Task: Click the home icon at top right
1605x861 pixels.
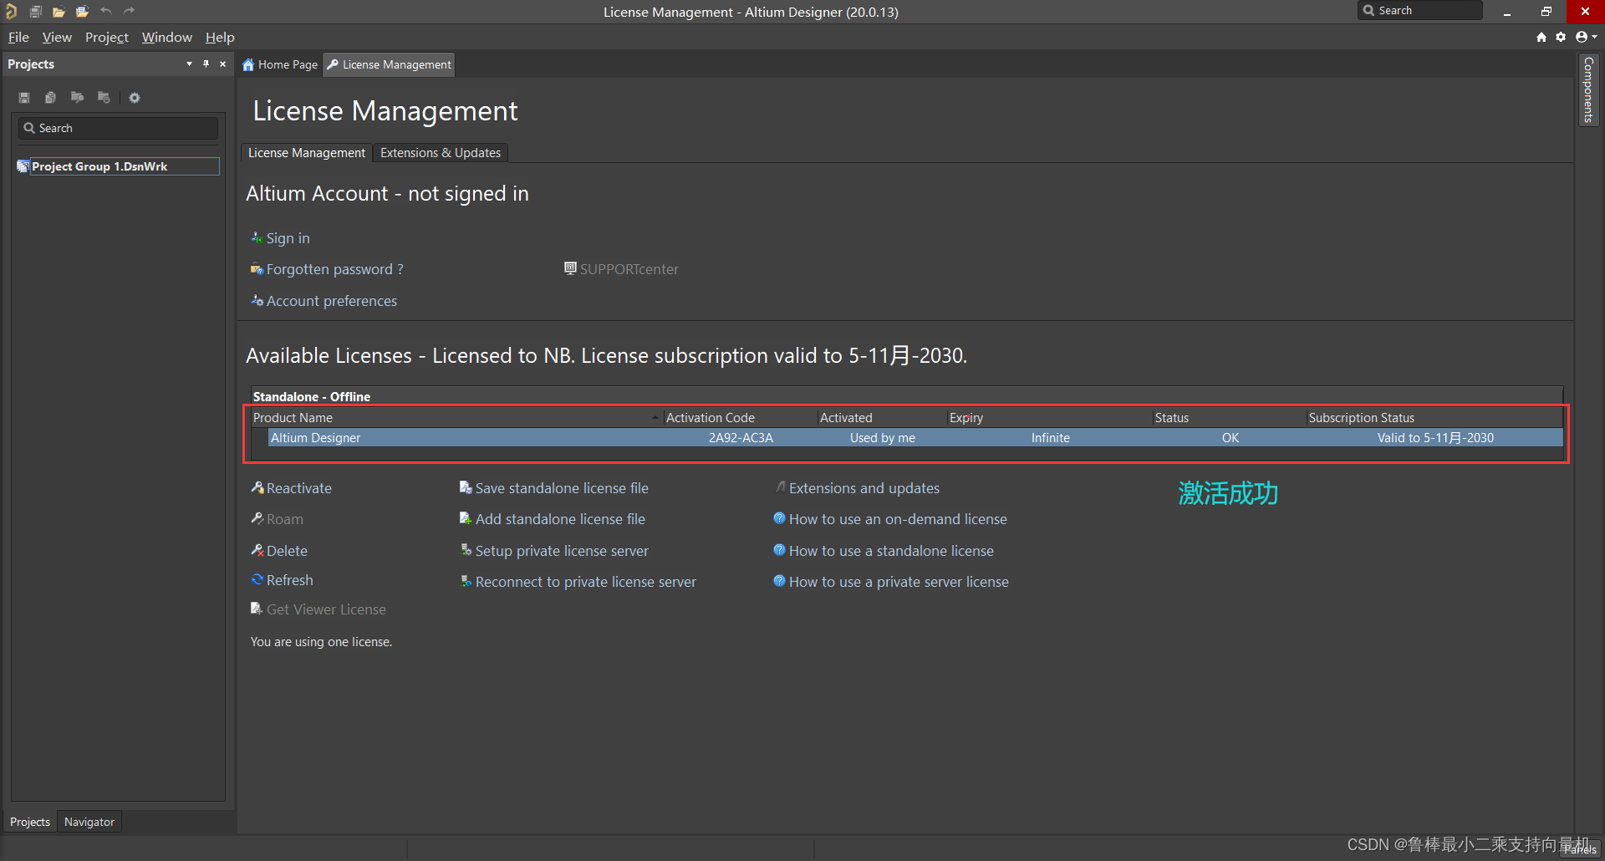Action: [x=1541, y=37]
